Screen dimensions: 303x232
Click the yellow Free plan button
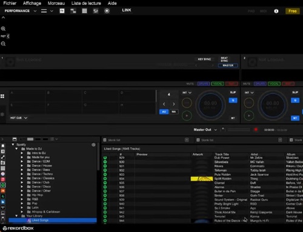pos(293,11)
